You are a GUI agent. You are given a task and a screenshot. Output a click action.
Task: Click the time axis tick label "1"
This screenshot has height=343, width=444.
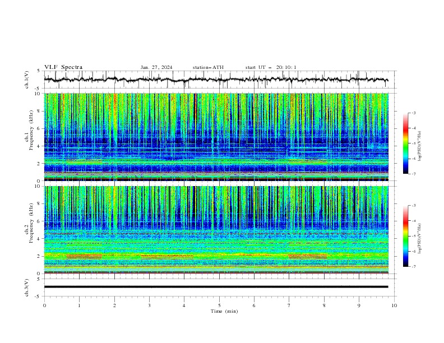pos(79,305)
